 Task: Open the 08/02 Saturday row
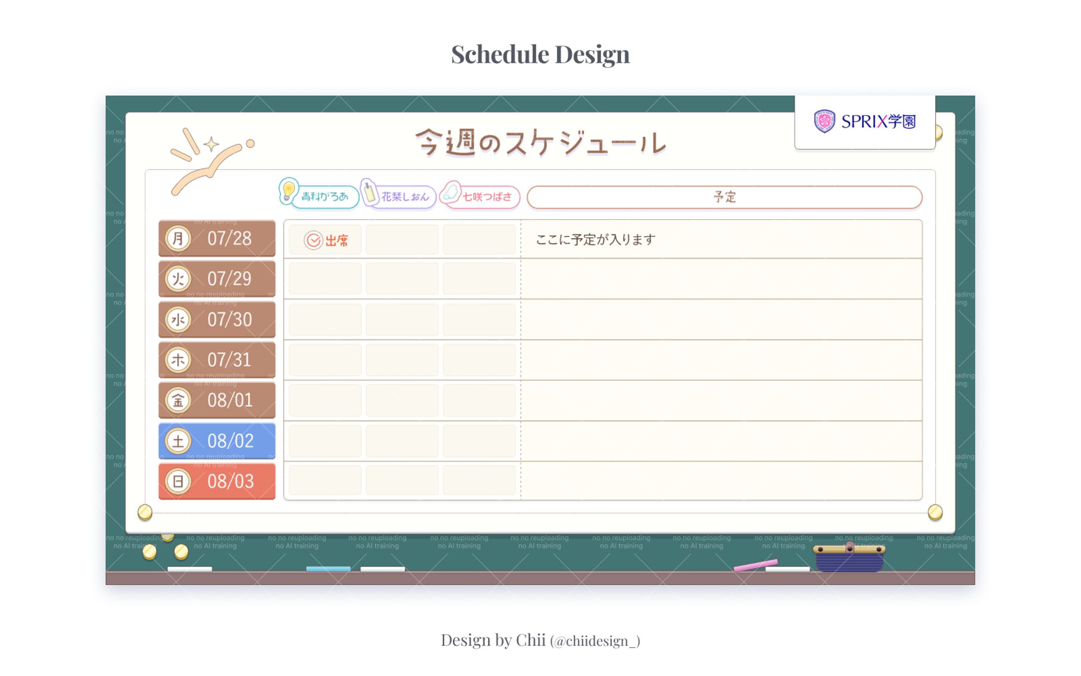(216, 441)
